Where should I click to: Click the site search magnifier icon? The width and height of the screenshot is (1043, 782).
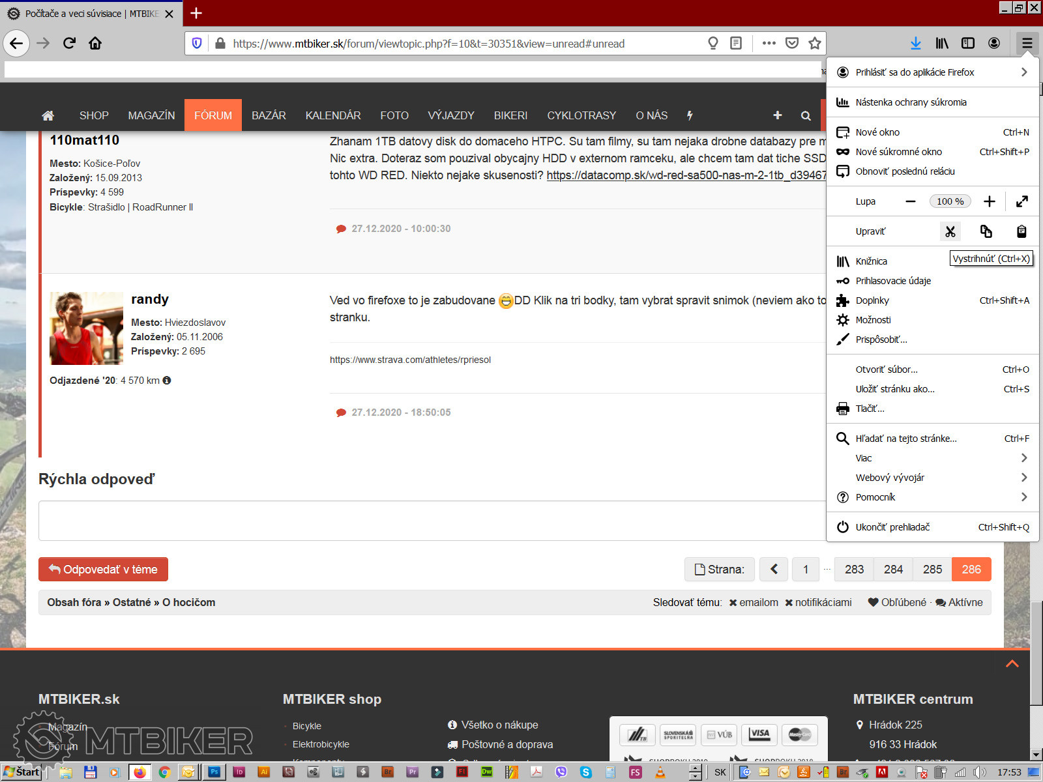[806, 115]
